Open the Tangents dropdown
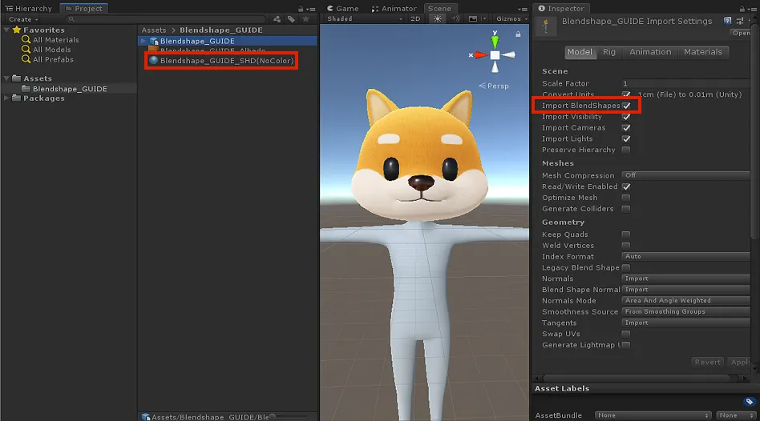Viewport: 760px width, 421px height. [x=685, y=323]
